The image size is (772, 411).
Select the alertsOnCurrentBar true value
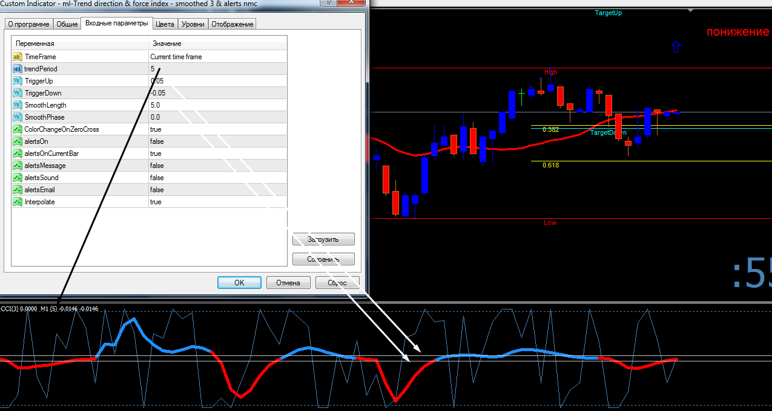tap(217, 154)
